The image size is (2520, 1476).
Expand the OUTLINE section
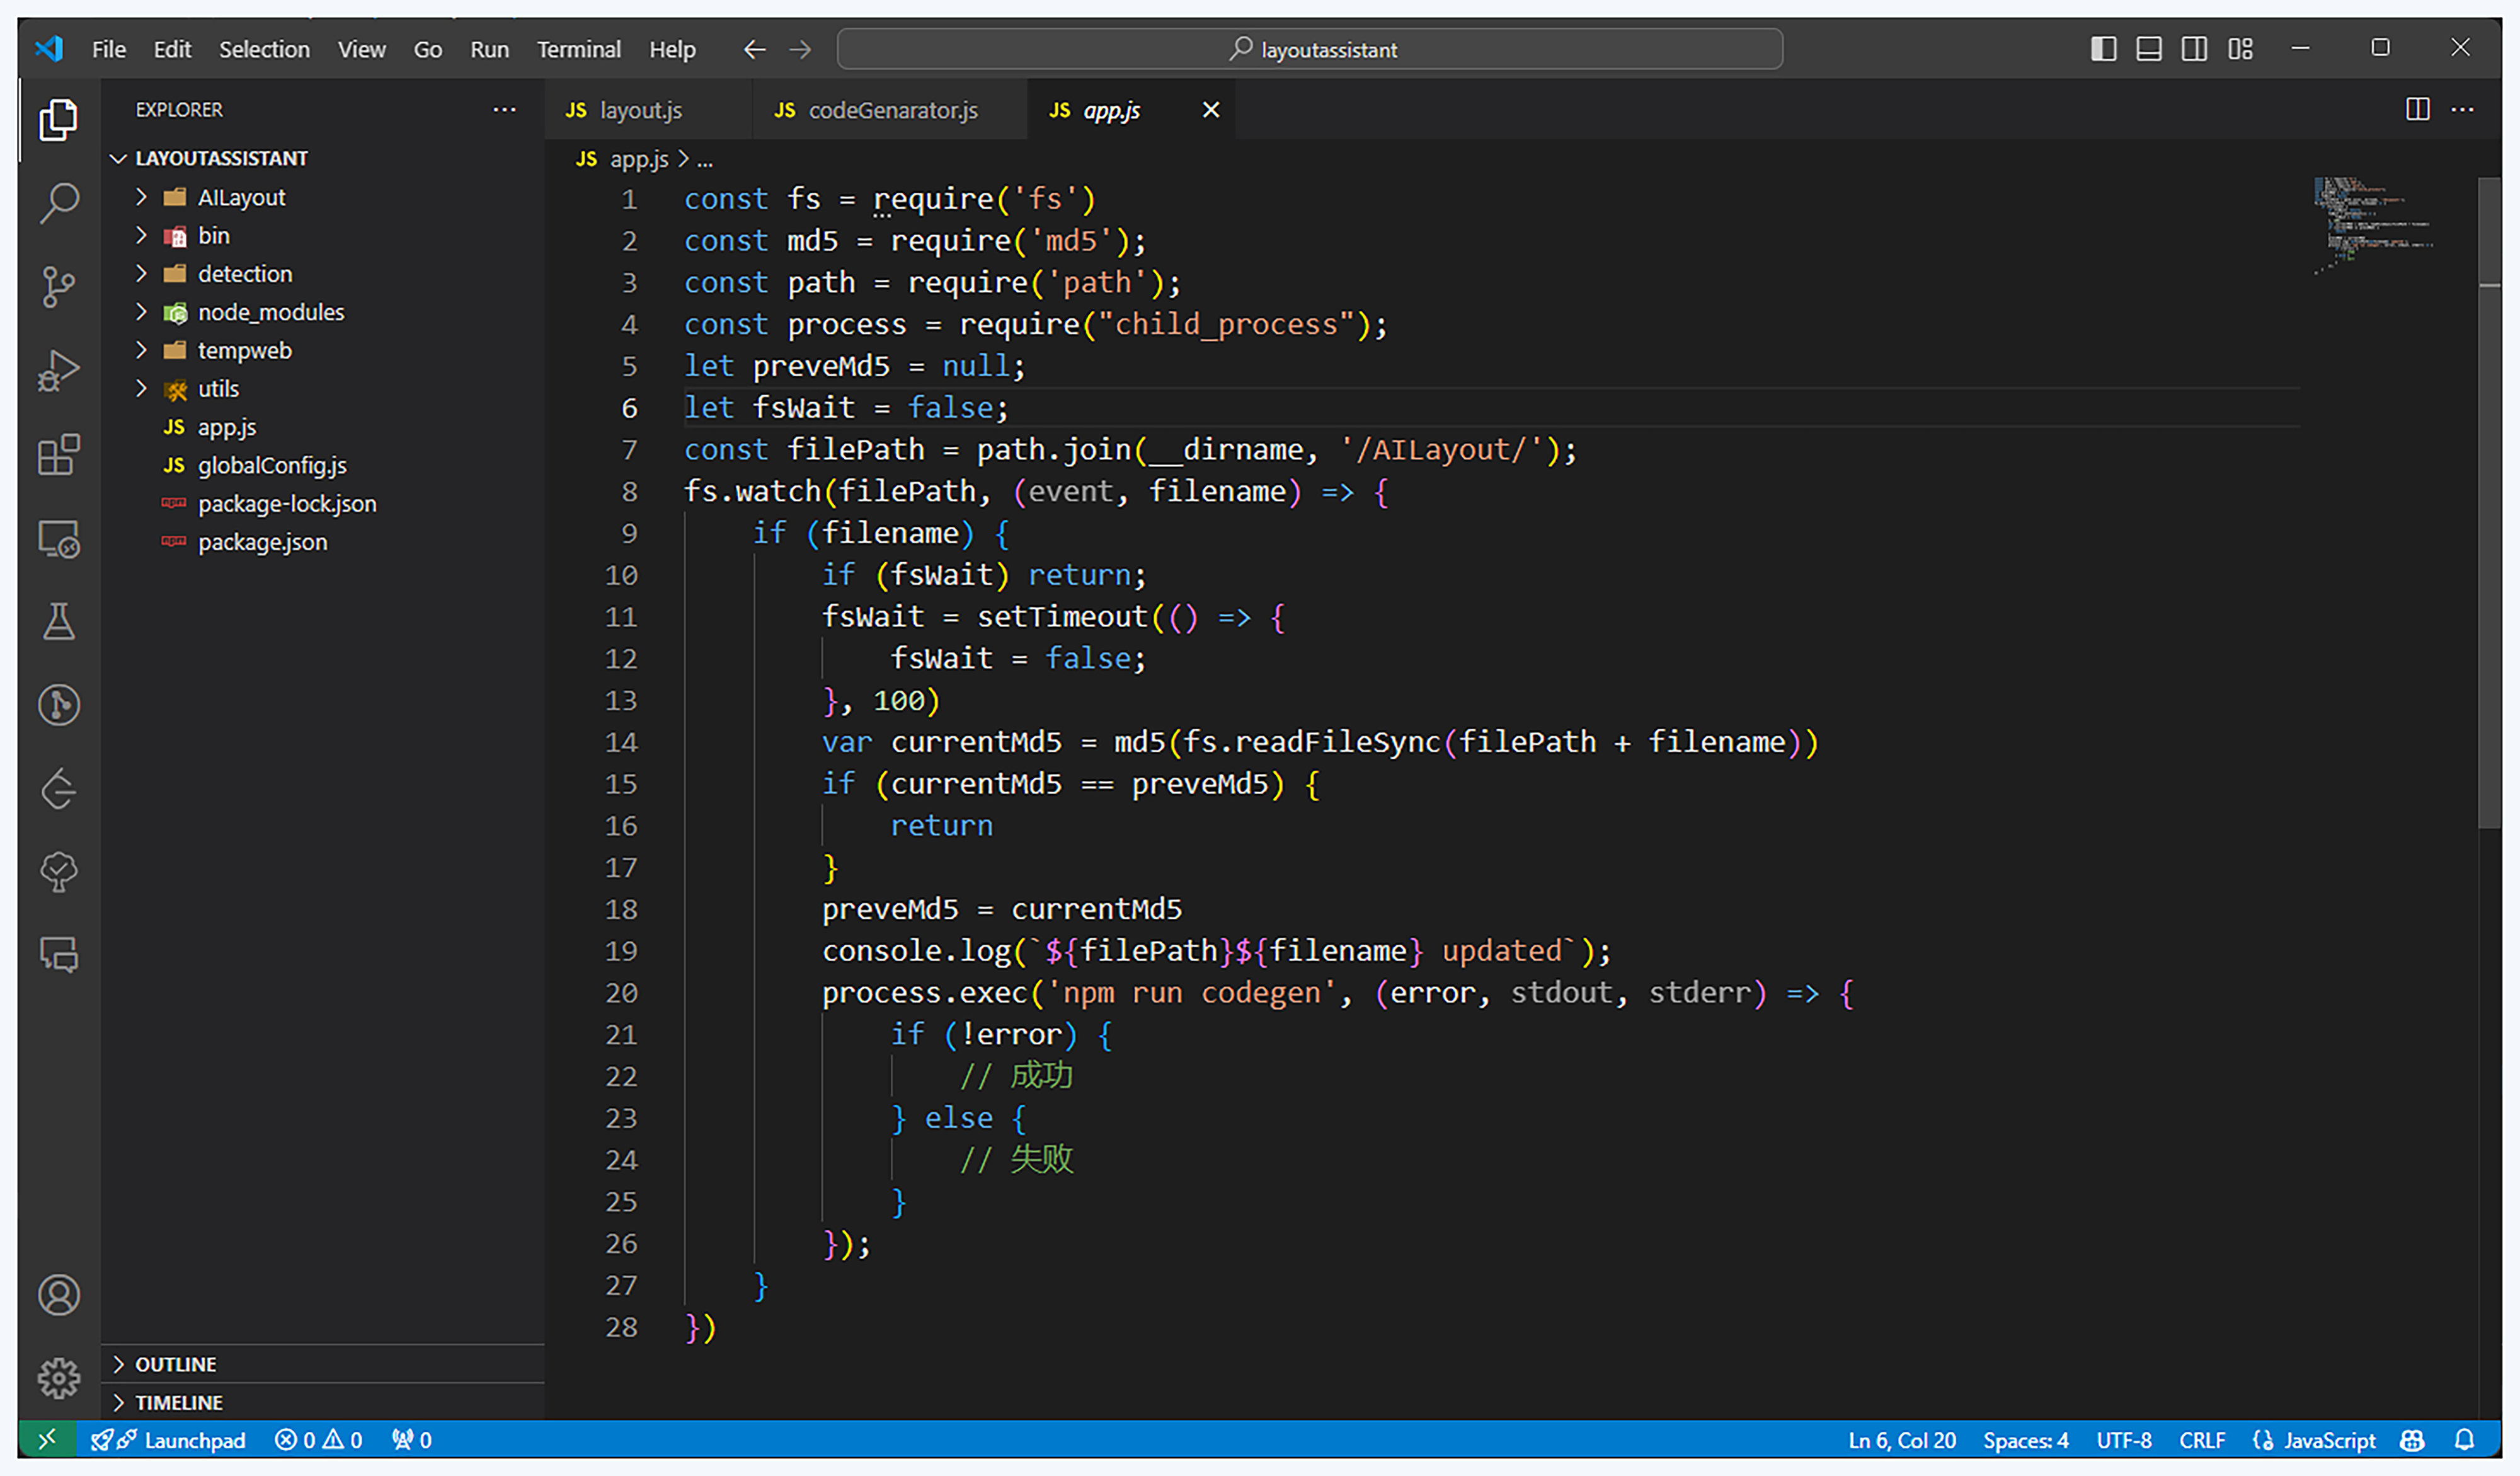coord(175,1364)
